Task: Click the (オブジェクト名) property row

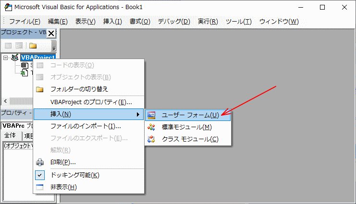Action: coord(18,146)
